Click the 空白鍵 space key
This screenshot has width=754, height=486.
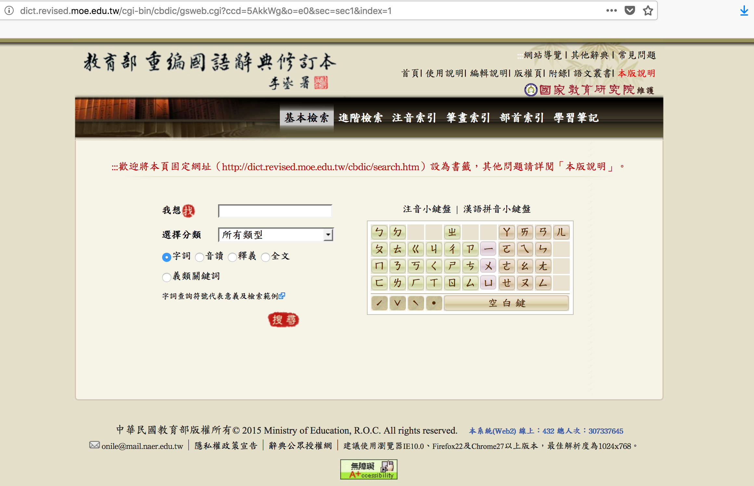pyautogui.click(x=506, y=303)
